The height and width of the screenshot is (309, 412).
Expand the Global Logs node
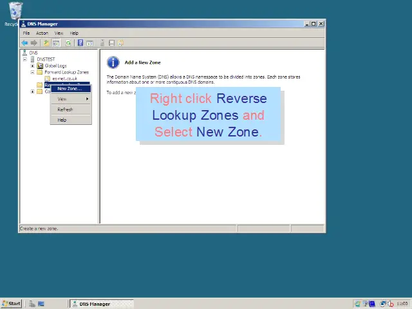(32, 66)
